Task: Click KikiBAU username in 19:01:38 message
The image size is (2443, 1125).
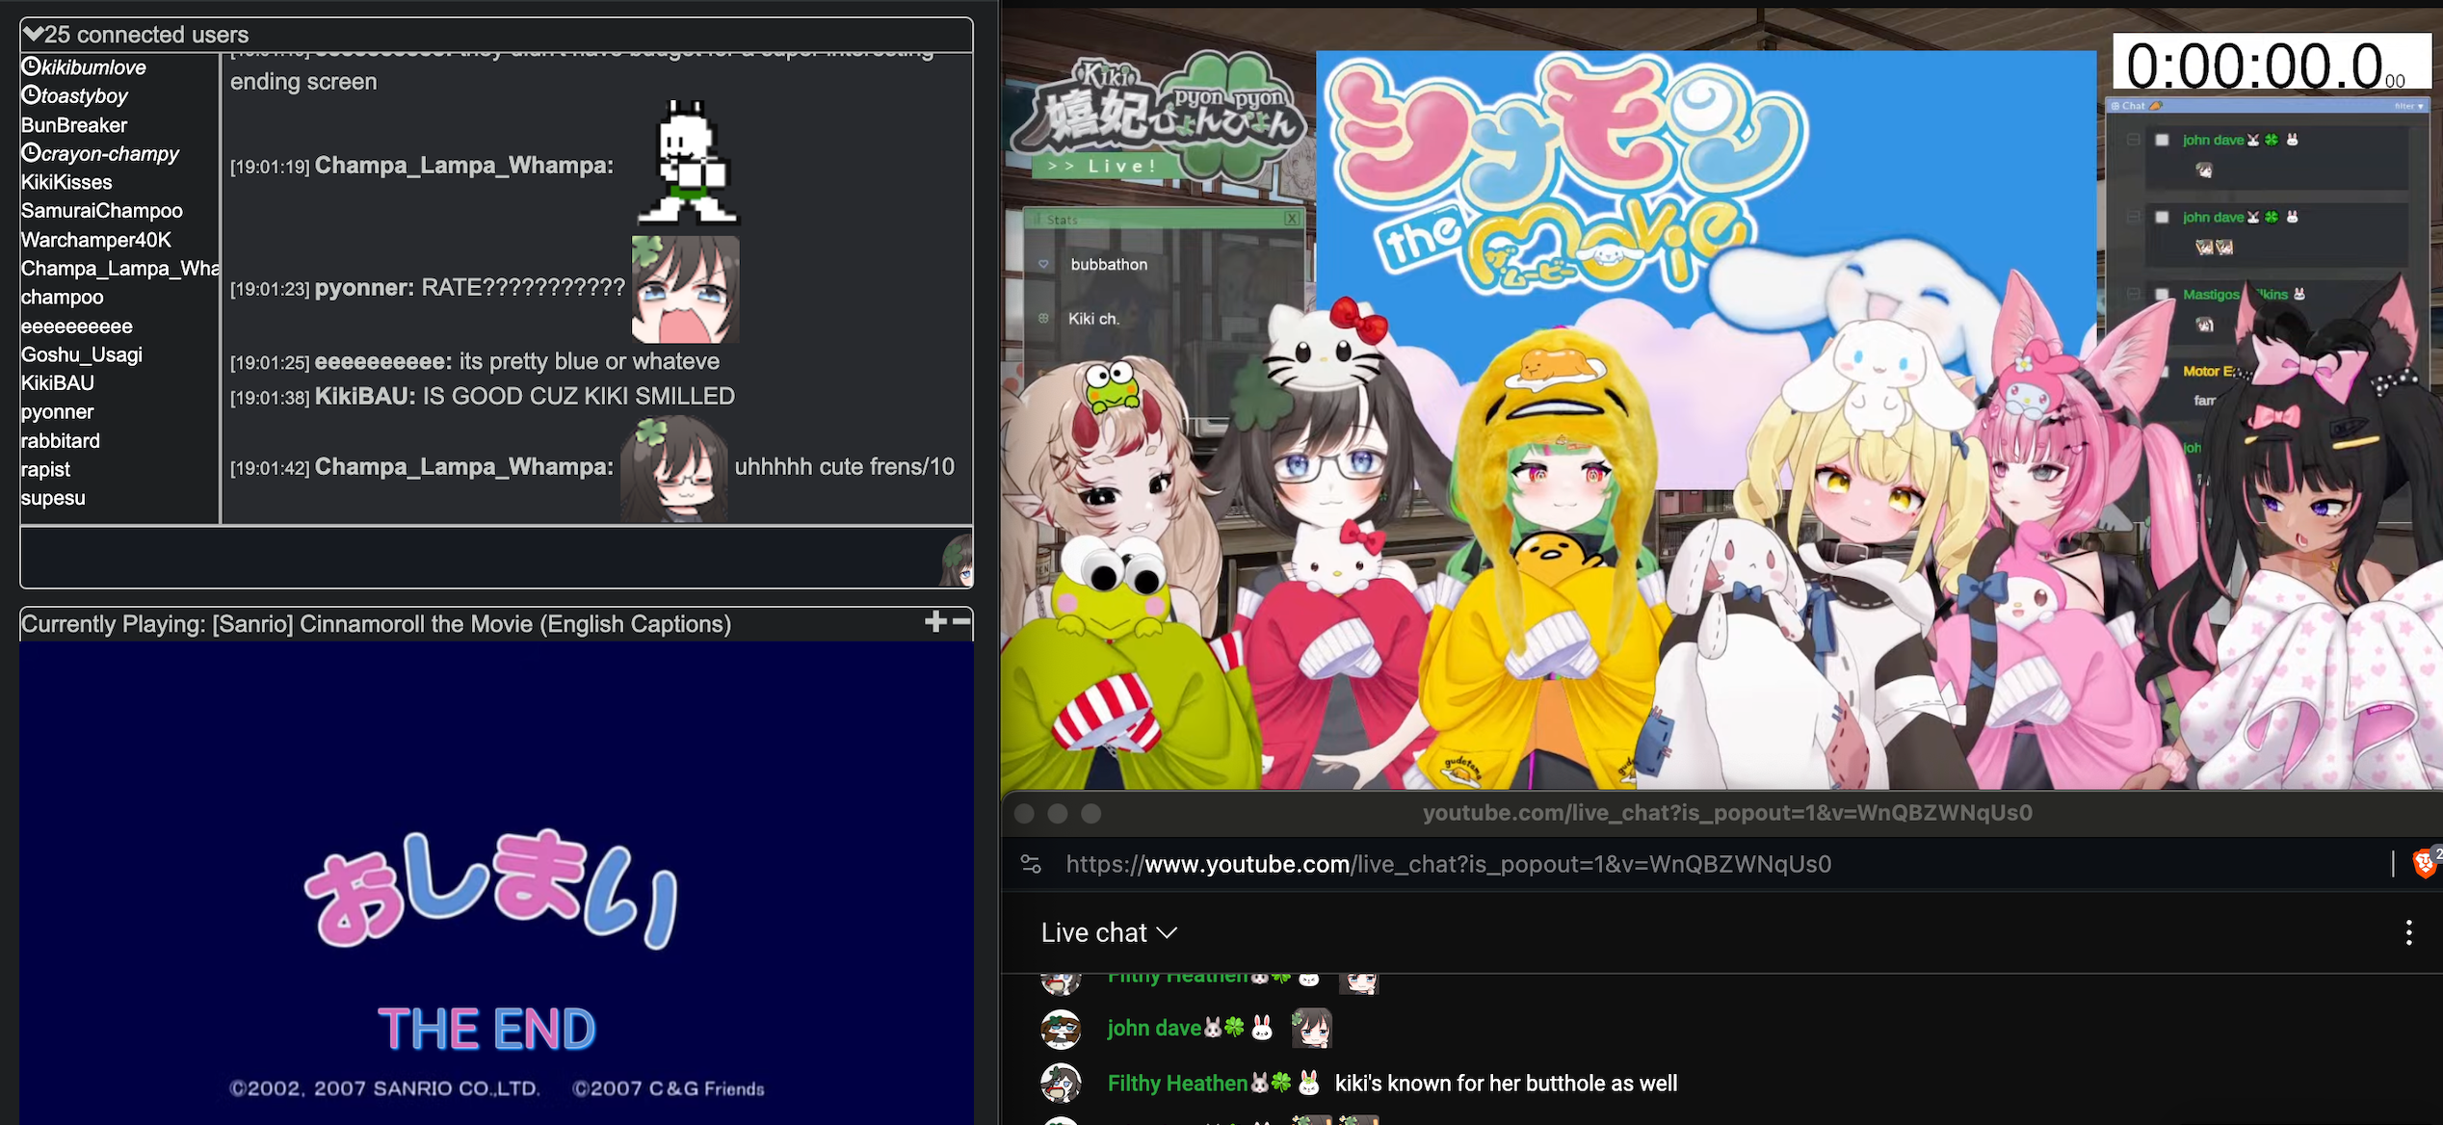Action: [365, 397]
